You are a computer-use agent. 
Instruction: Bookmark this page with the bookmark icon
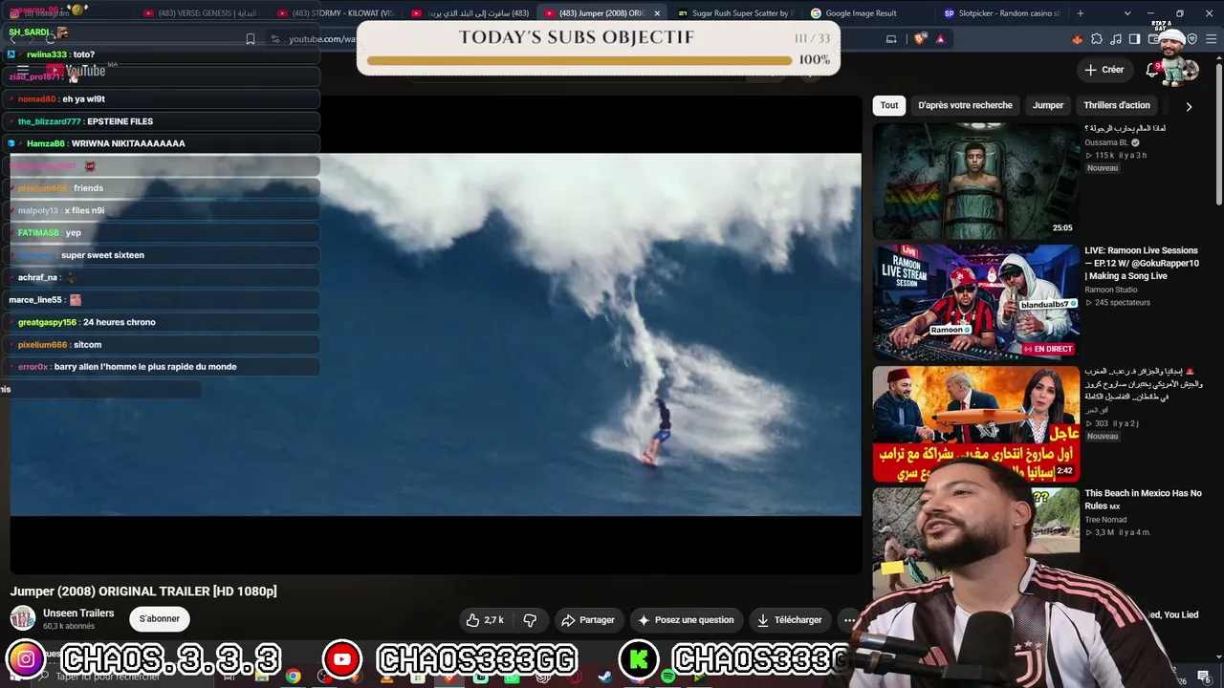point(251,39)
